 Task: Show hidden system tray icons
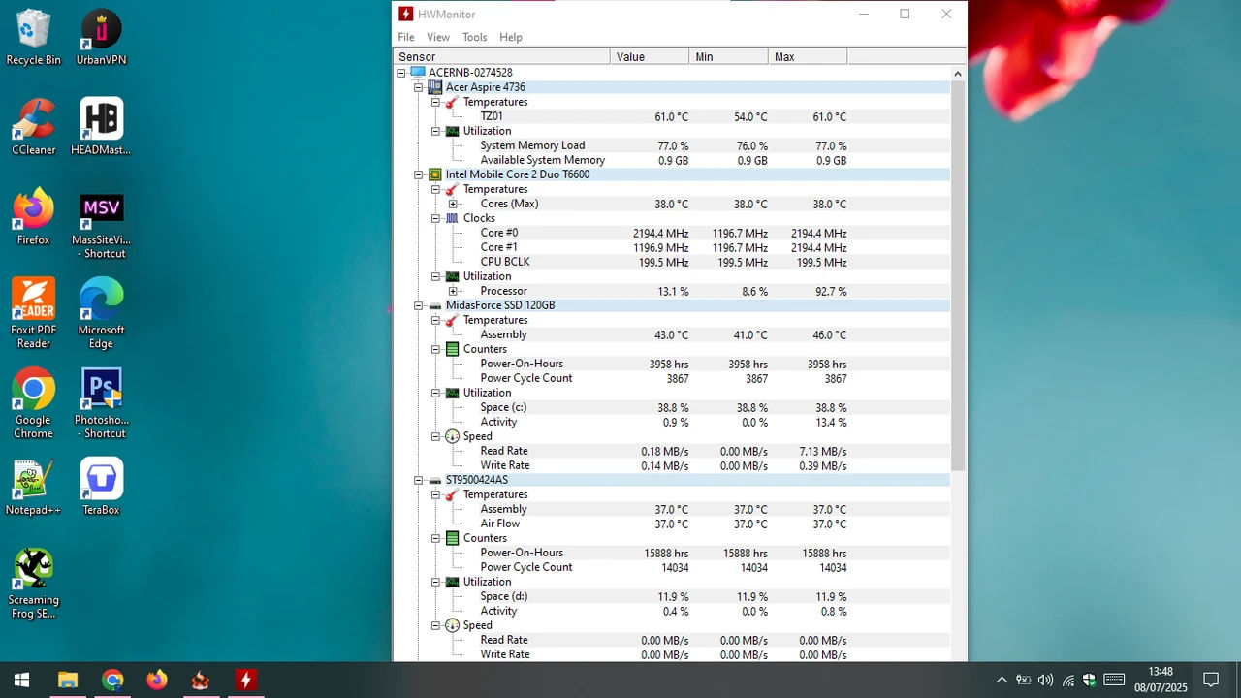[1002, 680]
